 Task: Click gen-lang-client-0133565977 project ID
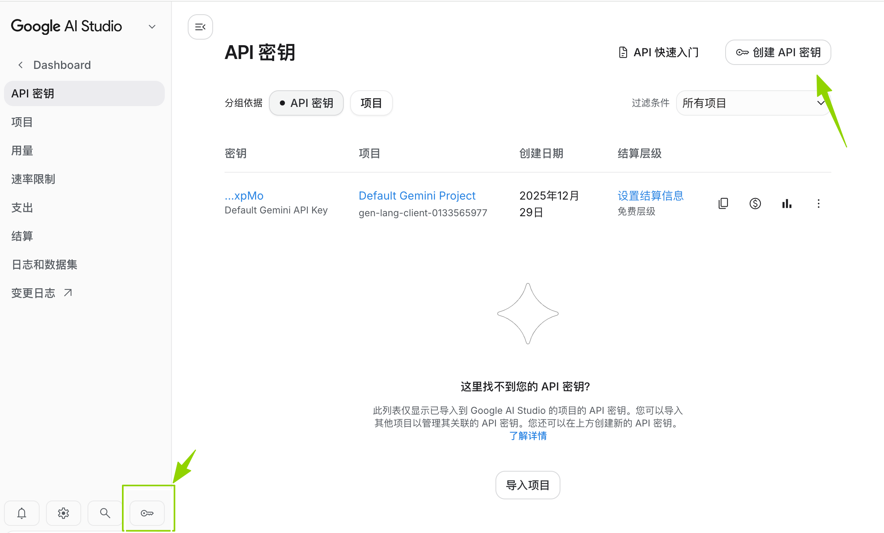(423, 213)
